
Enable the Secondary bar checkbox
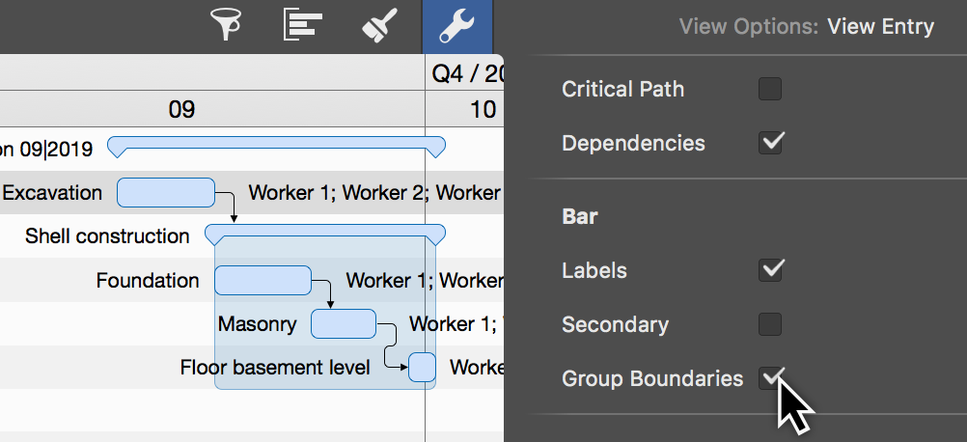[770, 324]
